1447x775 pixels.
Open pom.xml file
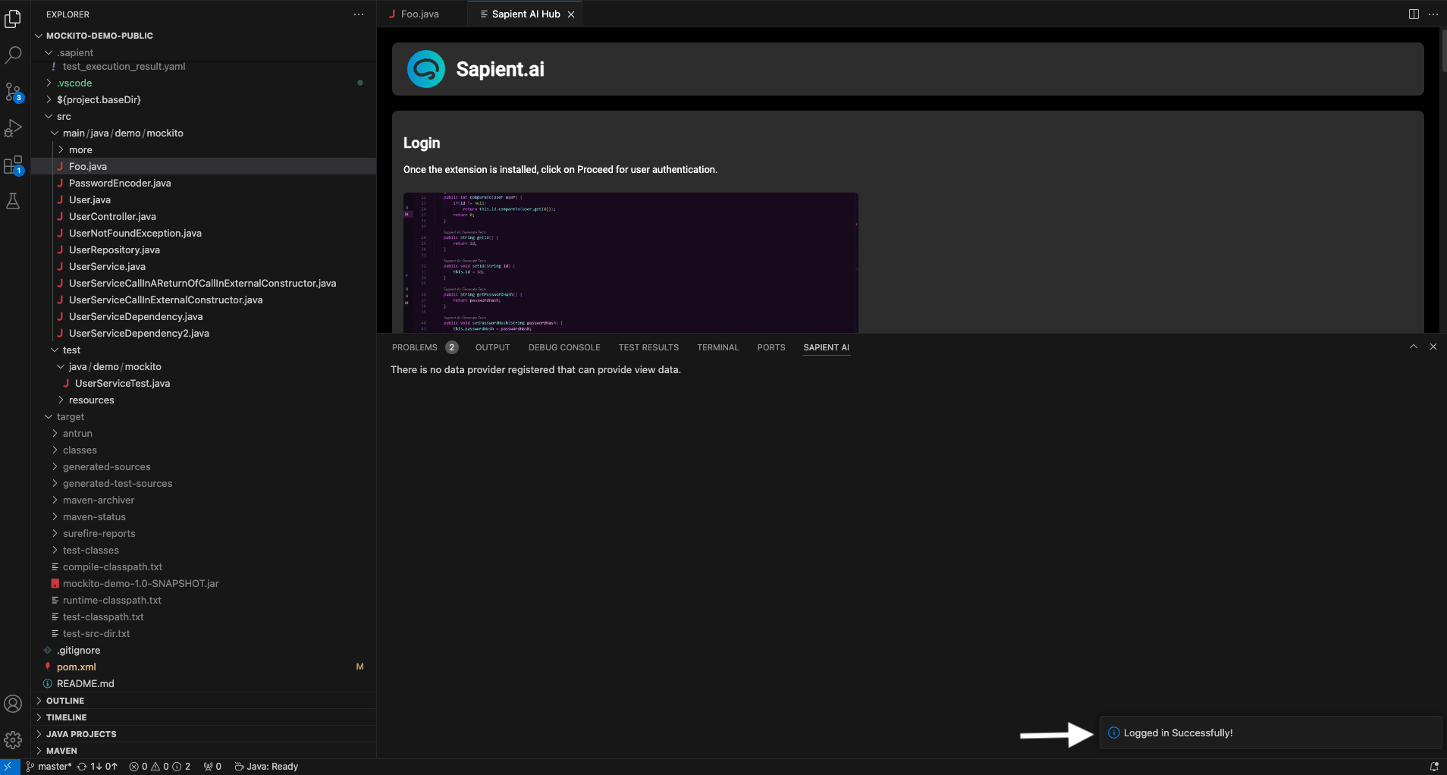click(x=203, y=667)
